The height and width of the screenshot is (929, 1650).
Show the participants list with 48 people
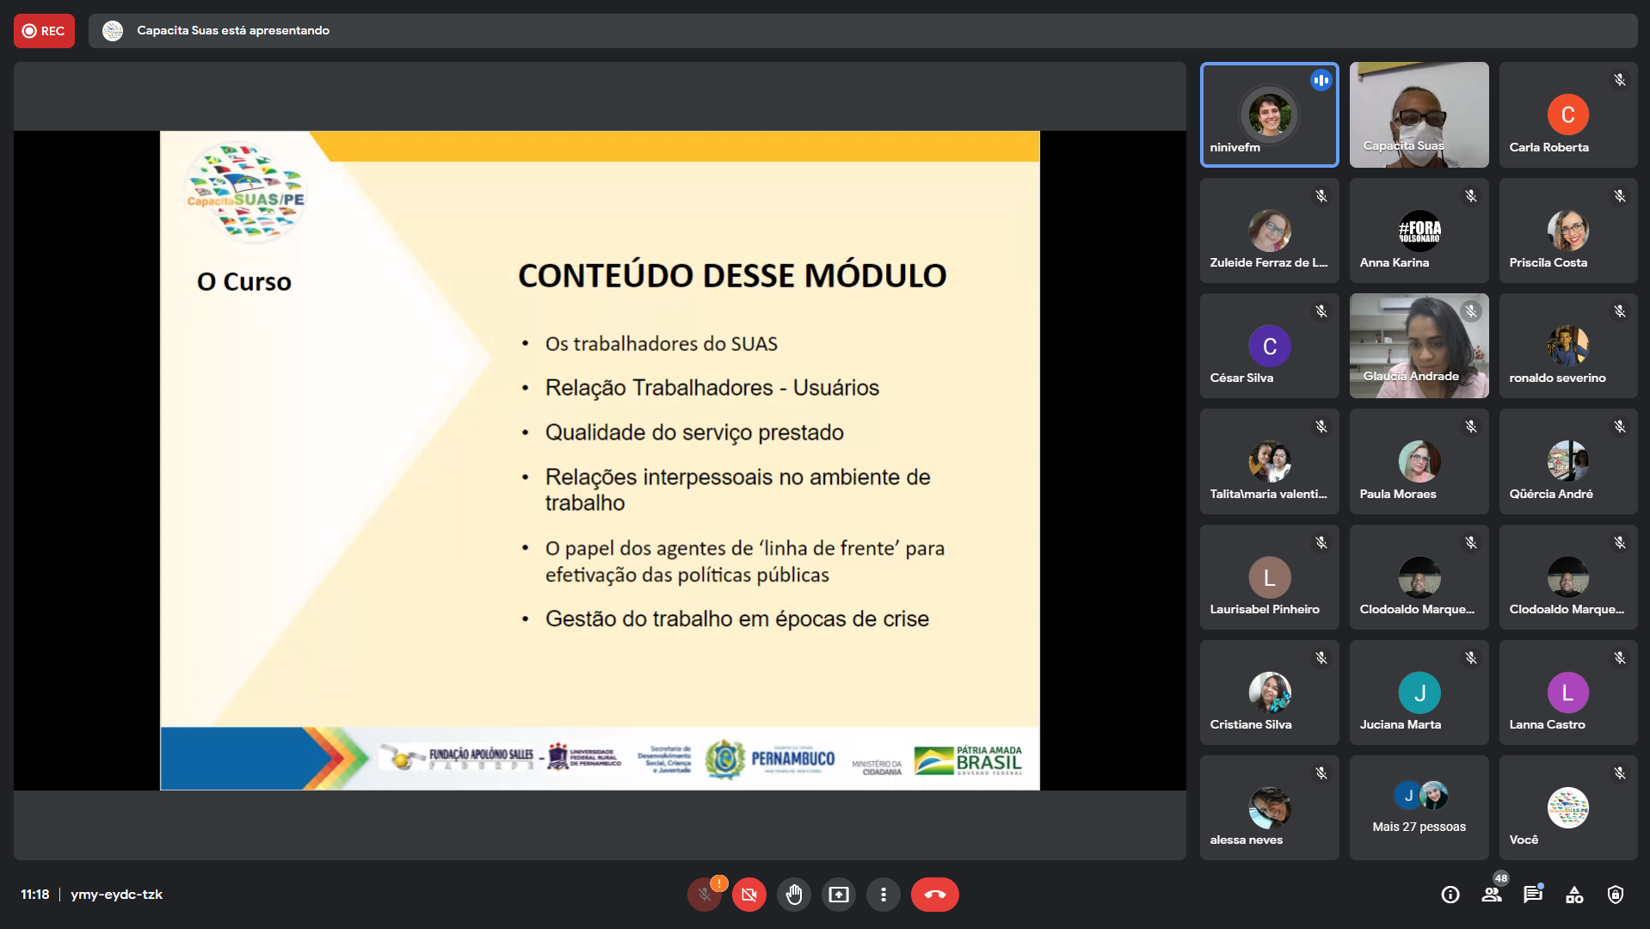click(1492, 895)
